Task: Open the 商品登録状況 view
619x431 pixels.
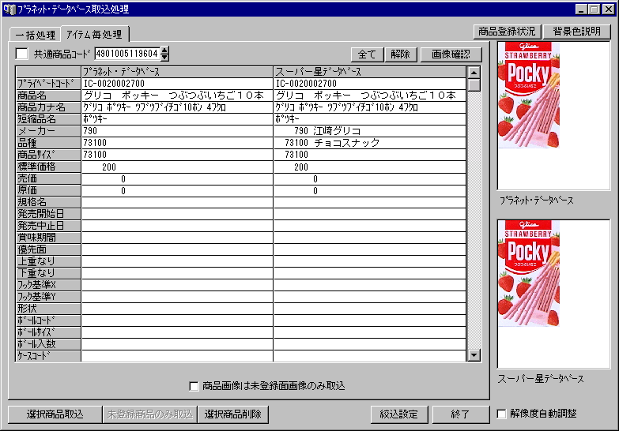Action: pos(508,31)
